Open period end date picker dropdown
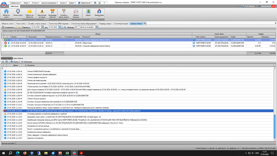277x156 pixels. coord(60,27)
